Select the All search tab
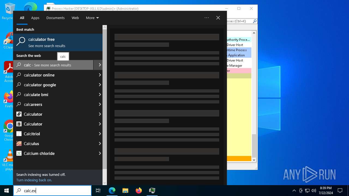349x196 pixels. tap(22, 18)
